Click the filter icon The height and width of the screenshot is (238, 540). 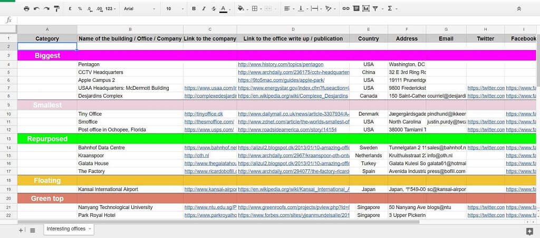(375, 9)
